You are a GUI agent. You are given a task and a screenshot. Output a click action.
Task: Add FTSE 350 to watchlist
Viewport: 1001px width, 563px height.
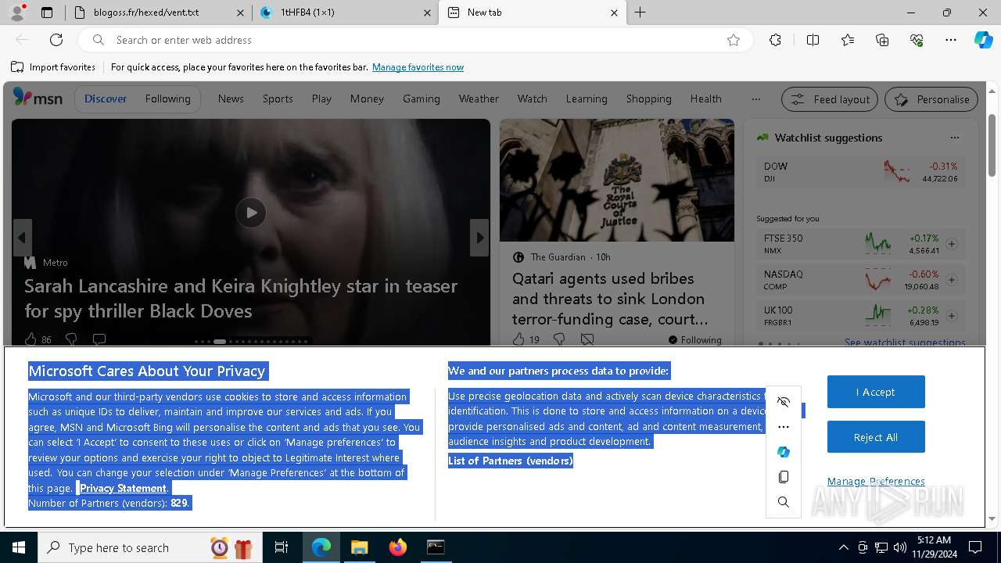[952, 244]
